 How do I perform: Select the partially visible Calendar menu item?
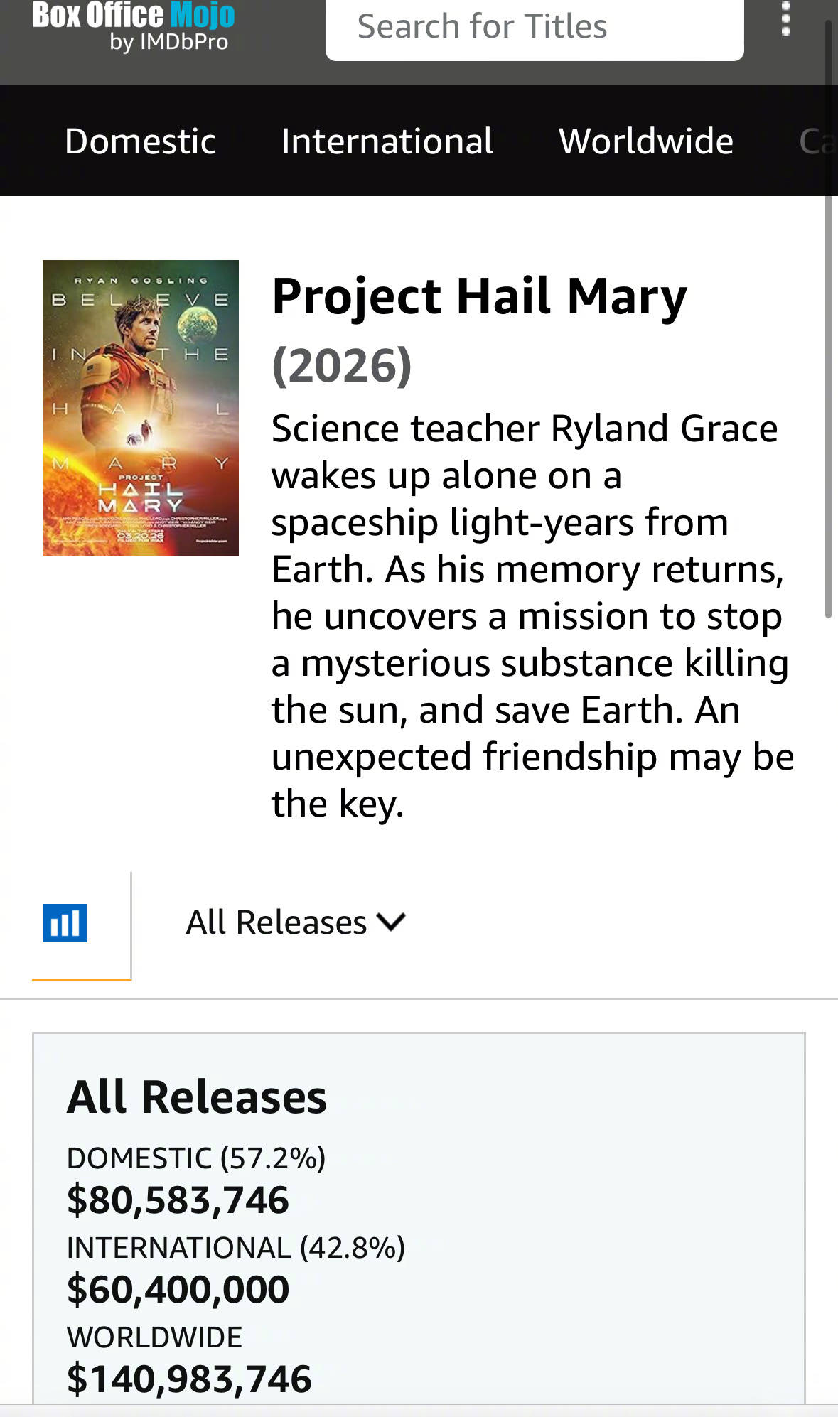816,141
